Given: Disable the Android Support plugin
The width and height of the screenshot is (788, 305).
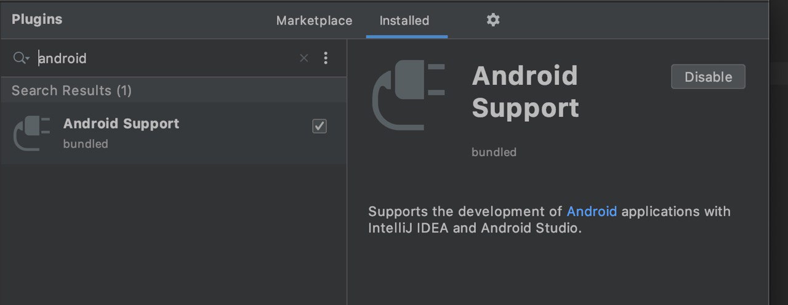Looking at the screenshot, I should click(708, 77).
